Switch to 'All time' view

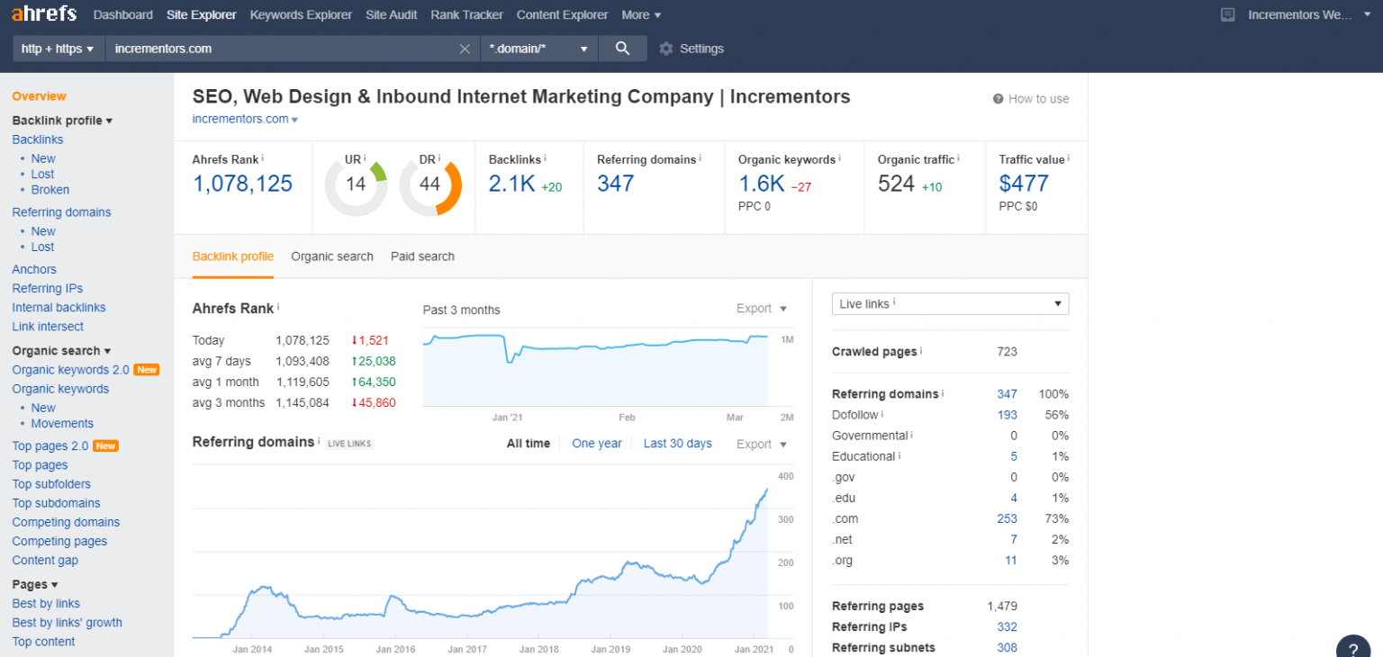click(528, 443)
